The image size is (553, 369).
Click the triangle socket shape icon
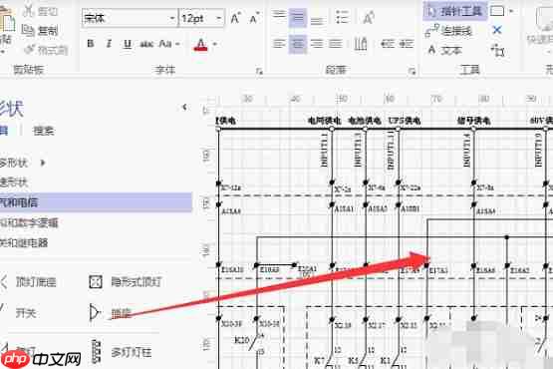point(95,312)
